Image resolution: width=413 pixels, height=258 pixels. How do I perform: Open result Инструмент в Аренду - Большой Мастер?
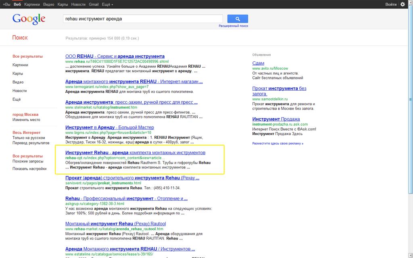pyautogui.click(x=110, y=127)
